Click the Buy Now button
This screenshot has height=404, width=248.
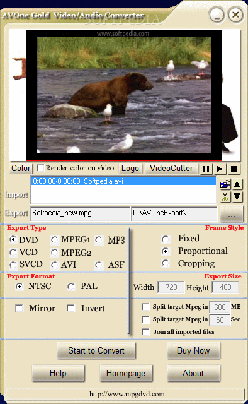click(193, 350)
